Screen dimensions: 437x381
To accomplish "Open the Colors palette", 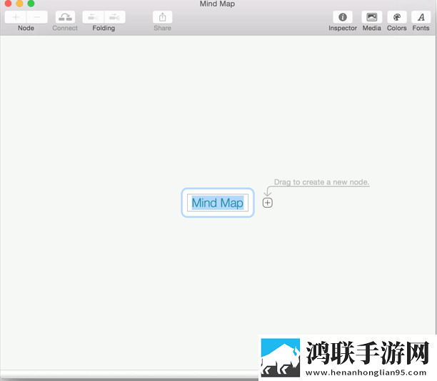I will pyautogui.click(x=397, y=17).
